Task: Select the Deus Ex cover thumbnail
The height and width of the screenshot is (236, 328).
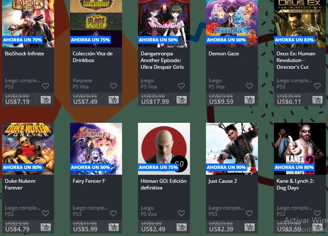Action: click(x=300, y=23)
